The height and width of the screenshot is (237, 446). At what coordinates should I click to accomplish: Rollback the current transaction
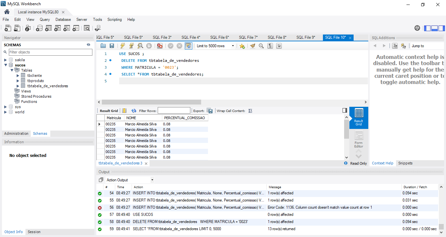click(x=179, y=46)
